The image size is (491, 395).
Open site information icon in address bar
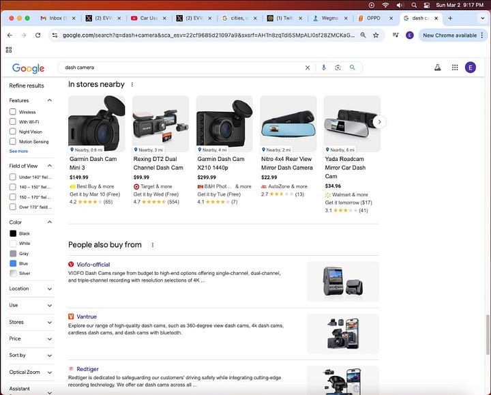click(x=55, y=35)
